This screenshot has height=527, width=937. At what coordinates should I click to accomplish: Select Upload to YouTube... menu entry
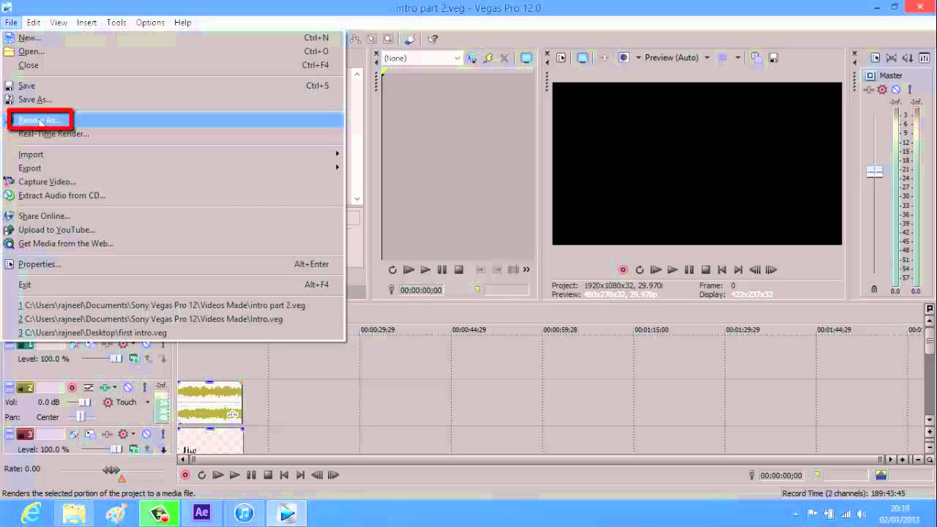[56, 230]
